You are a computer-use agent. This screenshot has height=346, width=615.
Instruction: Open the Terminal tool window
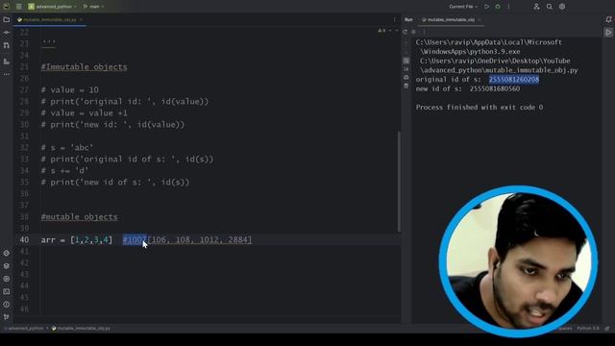[x=7, y=291]
